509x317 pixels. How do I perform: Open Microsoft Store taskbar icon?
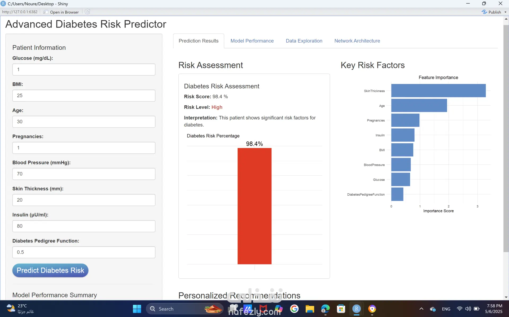click(x=341, y=309)
